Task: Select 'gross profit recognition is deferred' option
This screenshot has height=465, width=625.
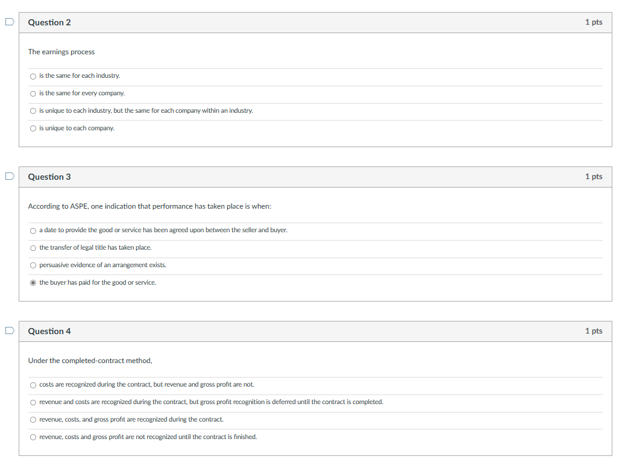Action: tap(33, 402)
